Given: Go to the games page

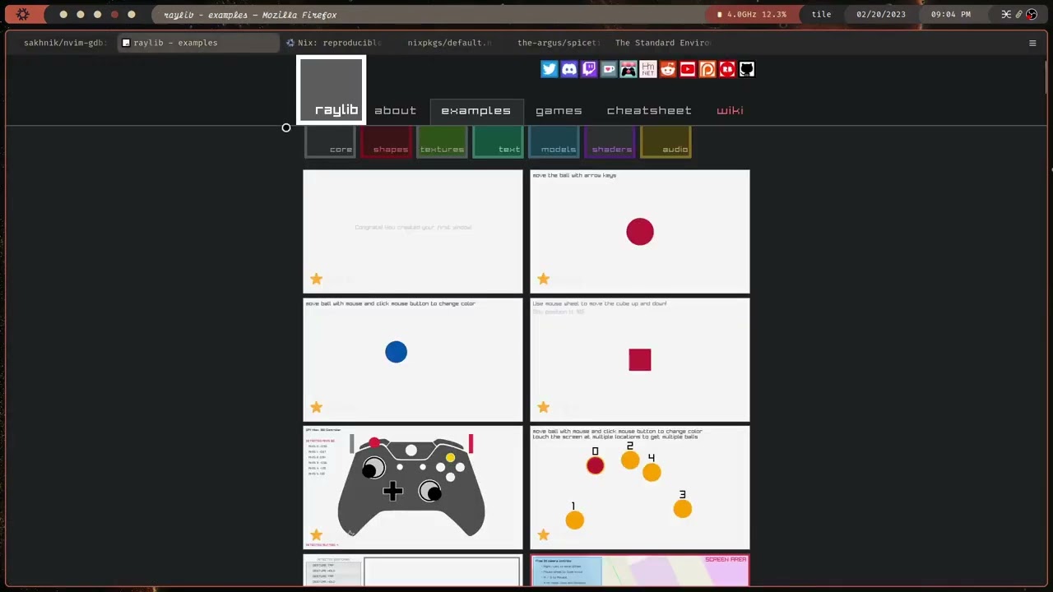Looking at the screenshot, I should [x=559, y=110].
